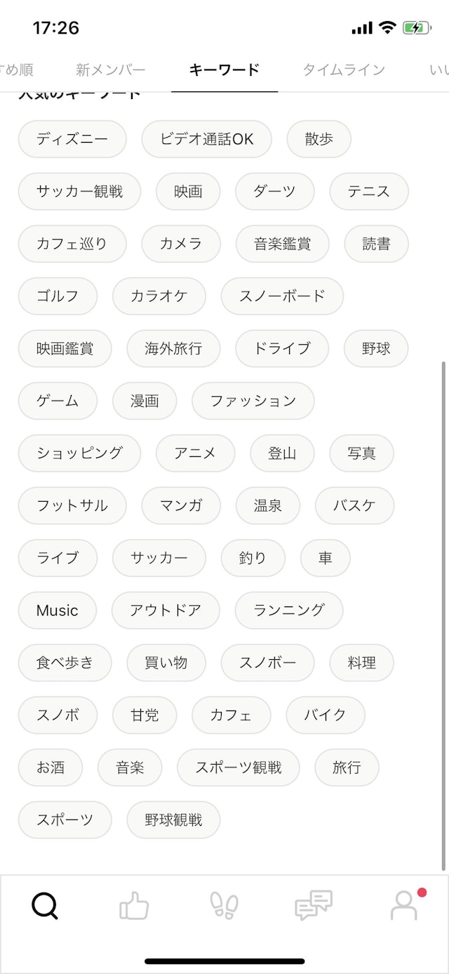Switch to the 新メンバー tab
This screenshot has height=974, width=449.
point(111,69)
